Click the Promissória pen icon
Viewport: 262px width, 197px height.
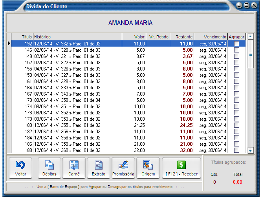[123, 165]
